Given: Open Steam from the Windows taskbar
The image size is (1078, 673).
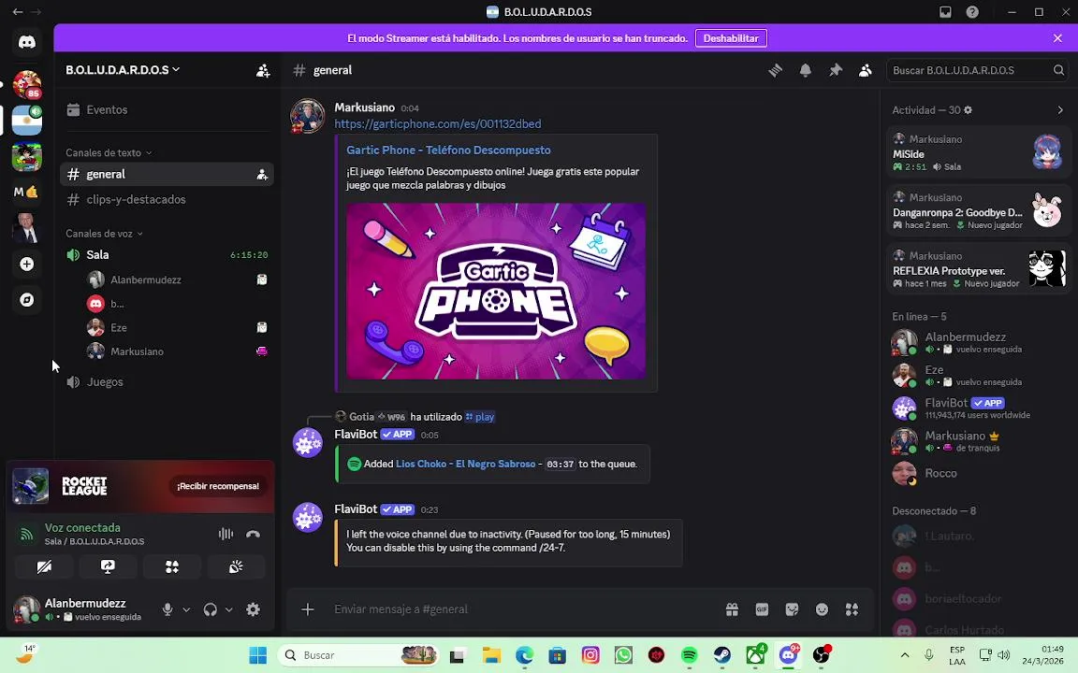Looking at the screenshot, I should pyautogui.click(x=722, y=655).
